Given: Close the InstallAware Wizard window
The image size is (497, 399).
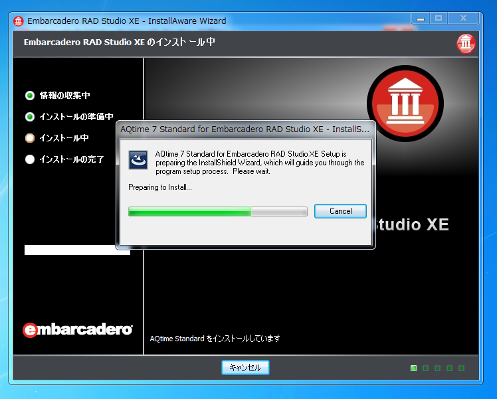Looking at the screenshot, I should point(463,19).
